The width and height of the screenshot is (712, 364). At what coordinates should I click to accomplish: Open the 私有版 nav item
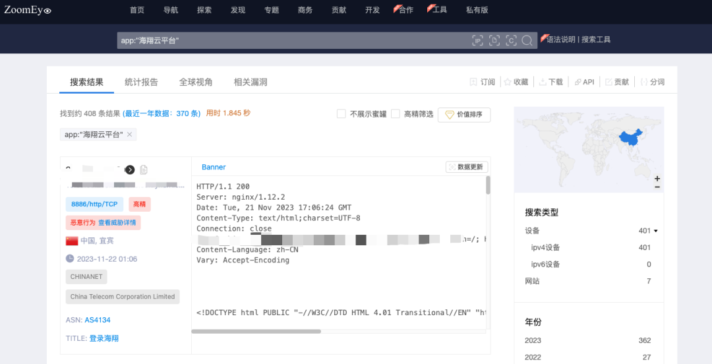477,10
